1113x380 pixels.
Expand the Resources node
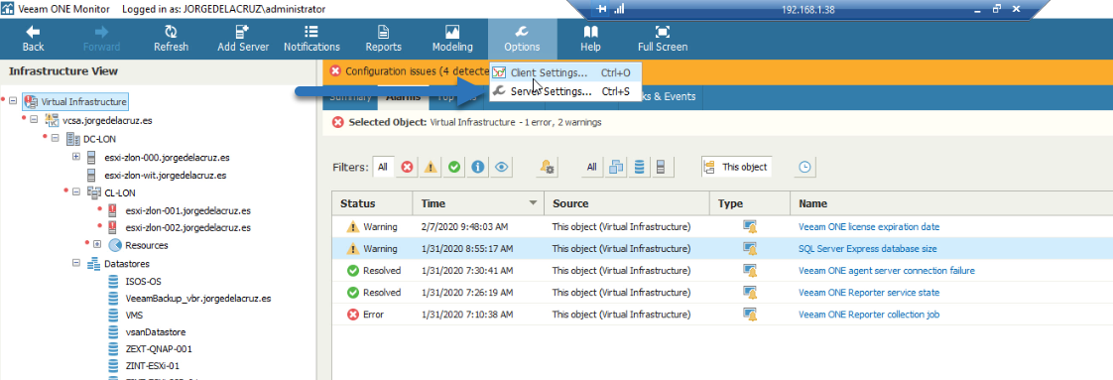(97, 244)
